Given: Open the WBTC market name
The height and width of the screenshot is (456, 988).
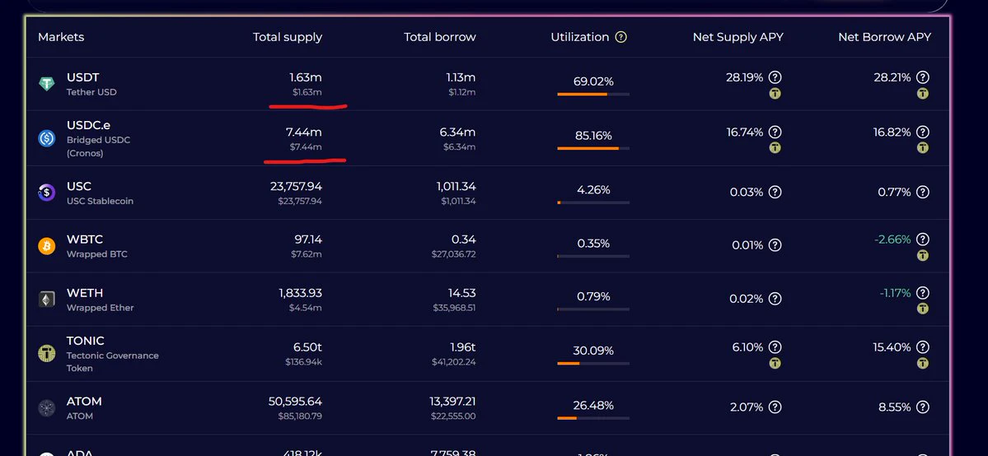Looking at the screenshot, I should point(84,240).
